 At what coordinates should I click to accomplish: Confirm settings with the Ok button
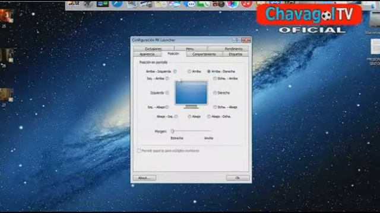(237, 178)
